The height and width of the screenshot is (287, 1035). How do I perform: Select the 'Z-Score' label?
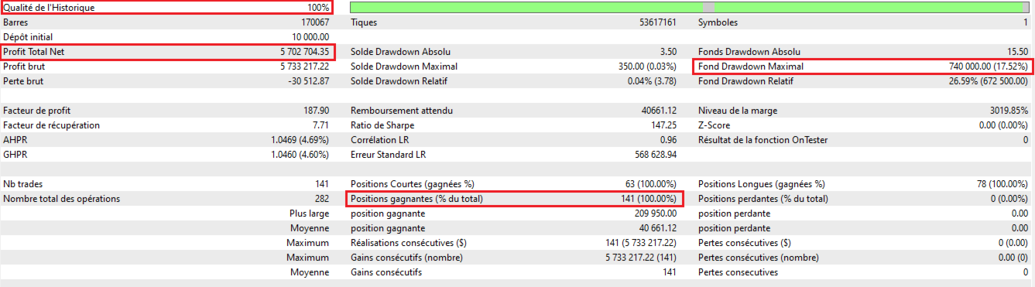[715, 125]
